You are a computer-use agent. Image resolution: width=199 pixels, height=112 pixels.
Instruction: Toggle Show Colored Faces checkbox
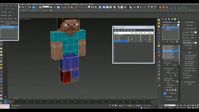(x=183, y=57)
